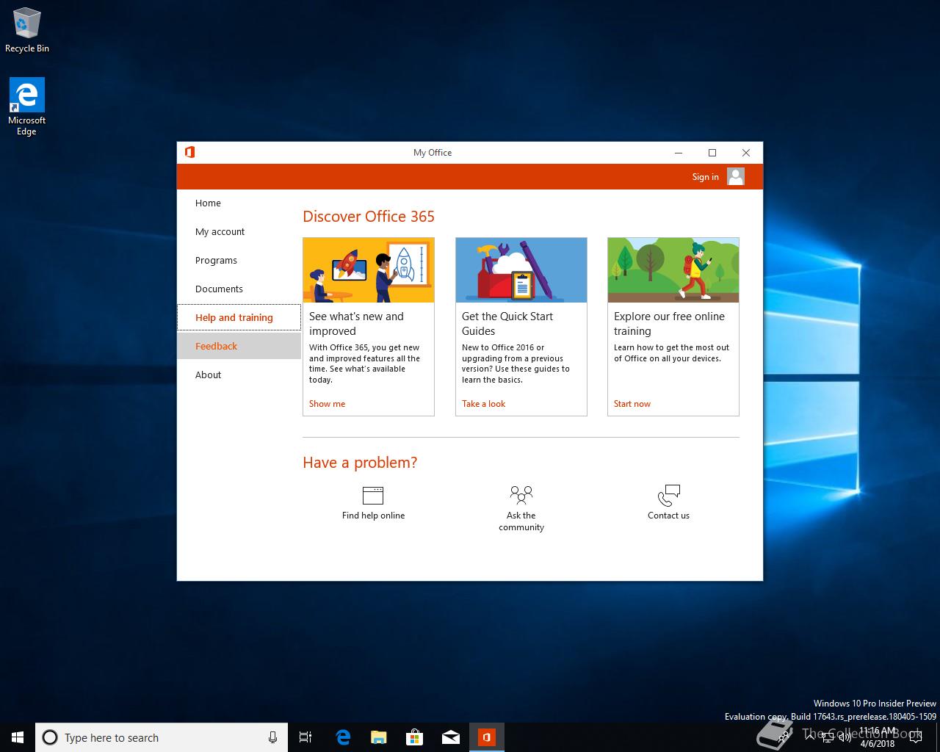Click Explore our free online training heading
This screenshot has width=940, height=752.
pos(669,324)
